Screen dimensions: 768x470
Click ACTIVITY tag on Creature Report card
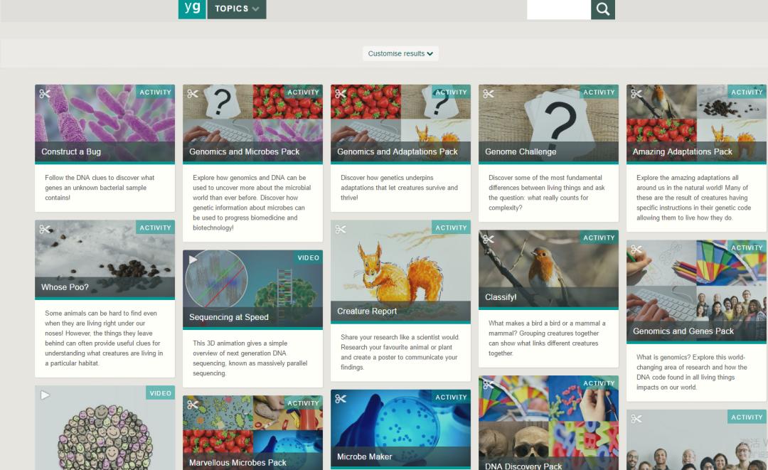point(451,228)
